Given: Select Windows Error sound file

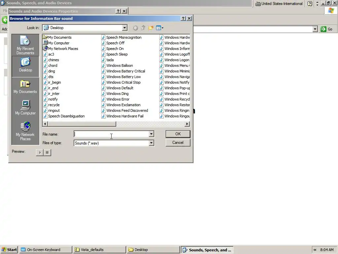Looking at the screenshot, I should pyautogui.click(x=116, y=99).
